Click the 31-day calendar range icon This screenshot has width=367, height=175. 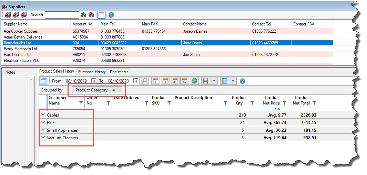[175, 81]
